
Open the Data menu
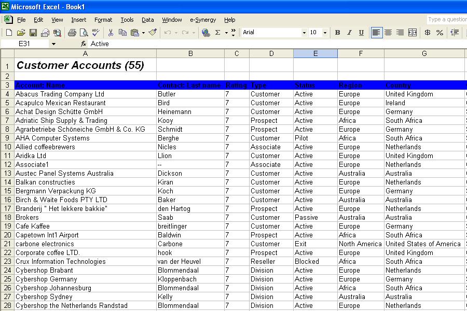tap(147, 20)
